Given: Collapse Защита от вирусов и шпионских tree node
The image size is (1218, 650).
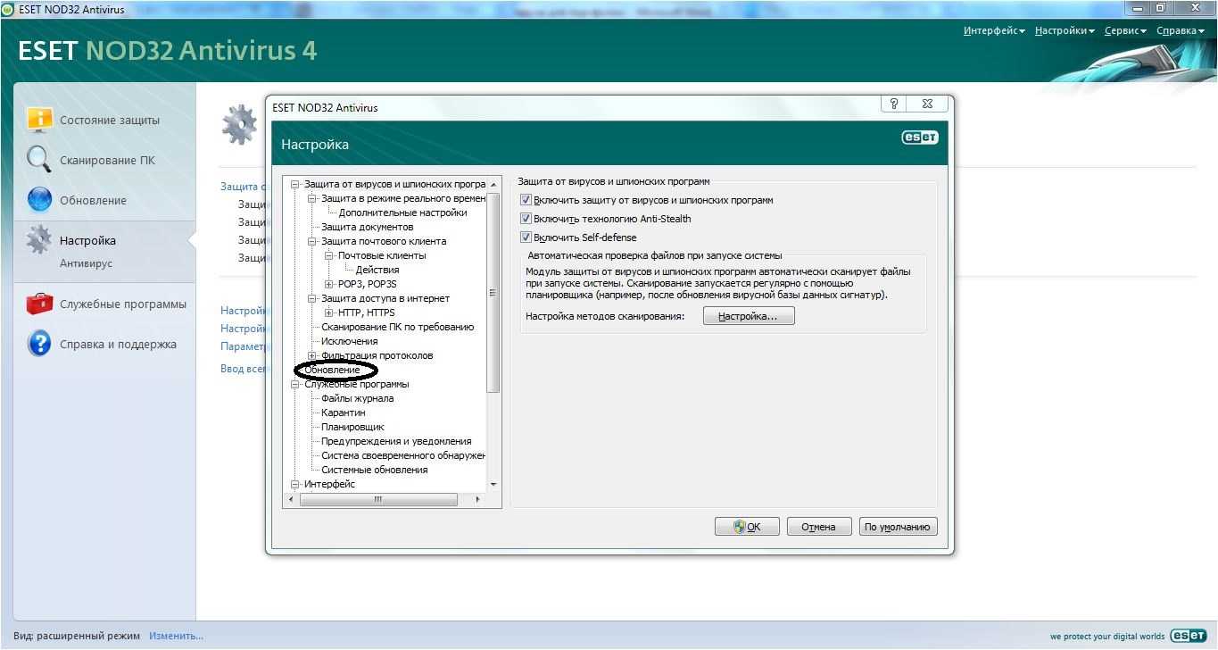Looking at the screenshot, I should coord(295,184).
